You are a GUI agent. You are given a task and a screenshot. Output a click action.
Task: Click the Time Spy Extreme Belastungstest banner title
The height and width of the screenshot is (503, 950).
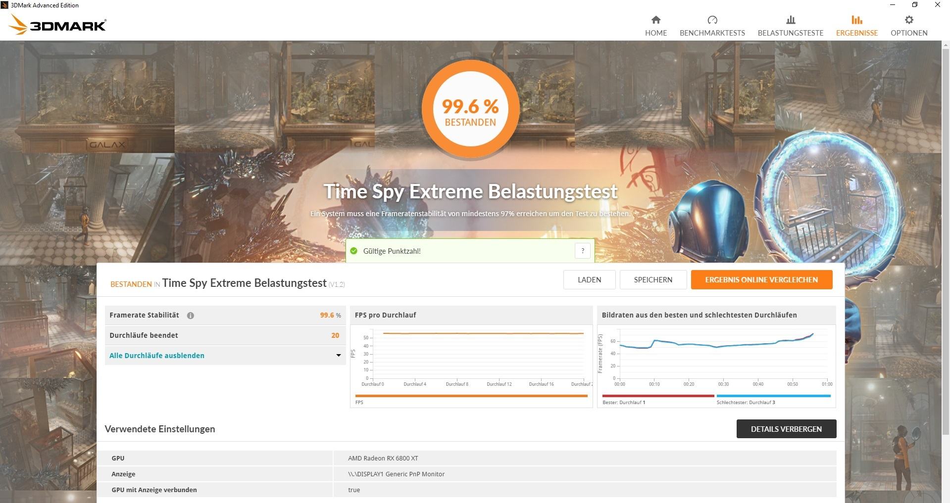(x=470, y=191)
